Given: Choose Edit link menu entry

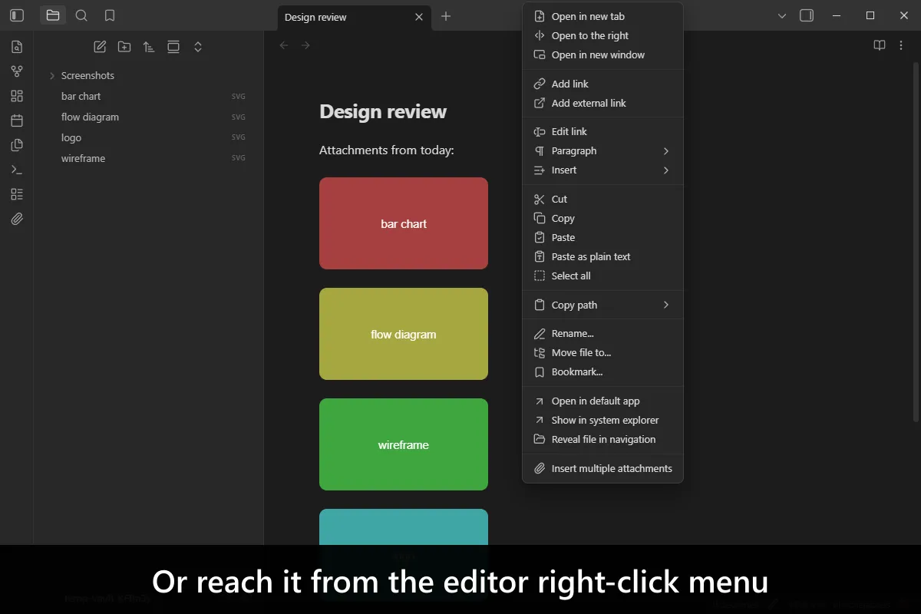Looking at the screenshot, I should coord(602,131).
